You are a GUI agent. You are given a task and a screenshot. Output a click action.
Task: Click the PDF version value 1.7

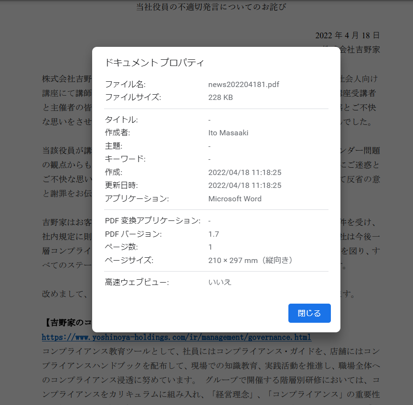point(213,234)
